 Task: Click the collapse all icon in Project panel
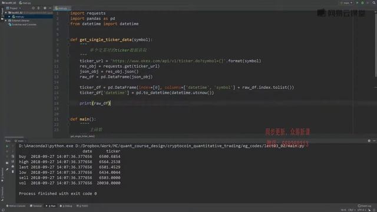click(x=38, y=8)
